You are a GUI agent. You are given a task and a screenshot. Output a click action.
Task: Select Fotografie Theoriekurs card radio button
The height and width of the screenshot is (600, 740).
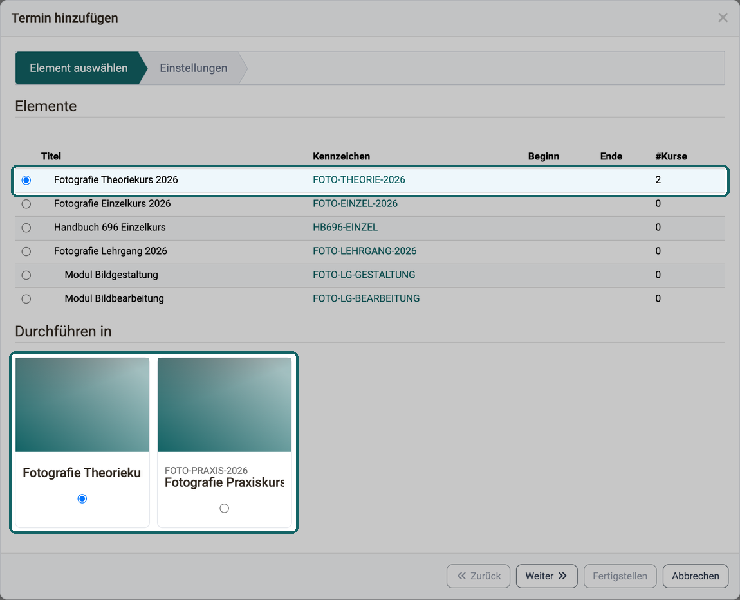coord(82,498)
